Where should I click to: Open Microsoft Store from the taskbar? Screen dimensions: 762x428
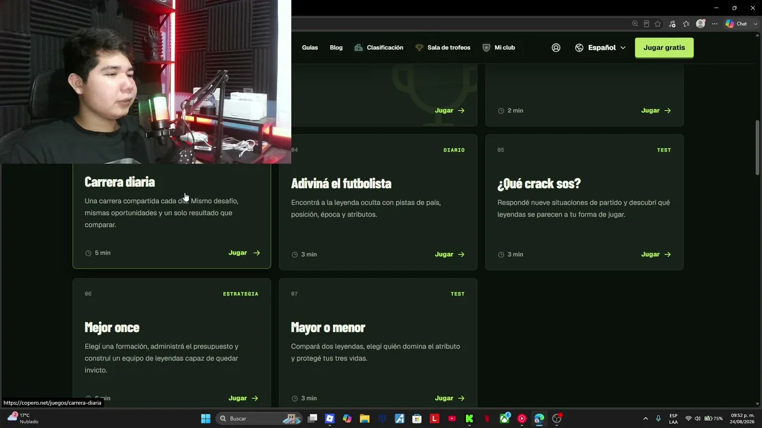click(417, 418)
